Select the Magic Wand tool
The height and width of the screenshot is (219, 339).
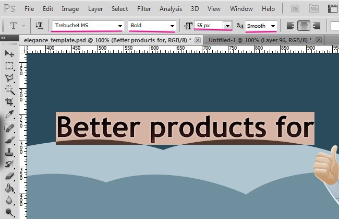(x=9, y=90)
